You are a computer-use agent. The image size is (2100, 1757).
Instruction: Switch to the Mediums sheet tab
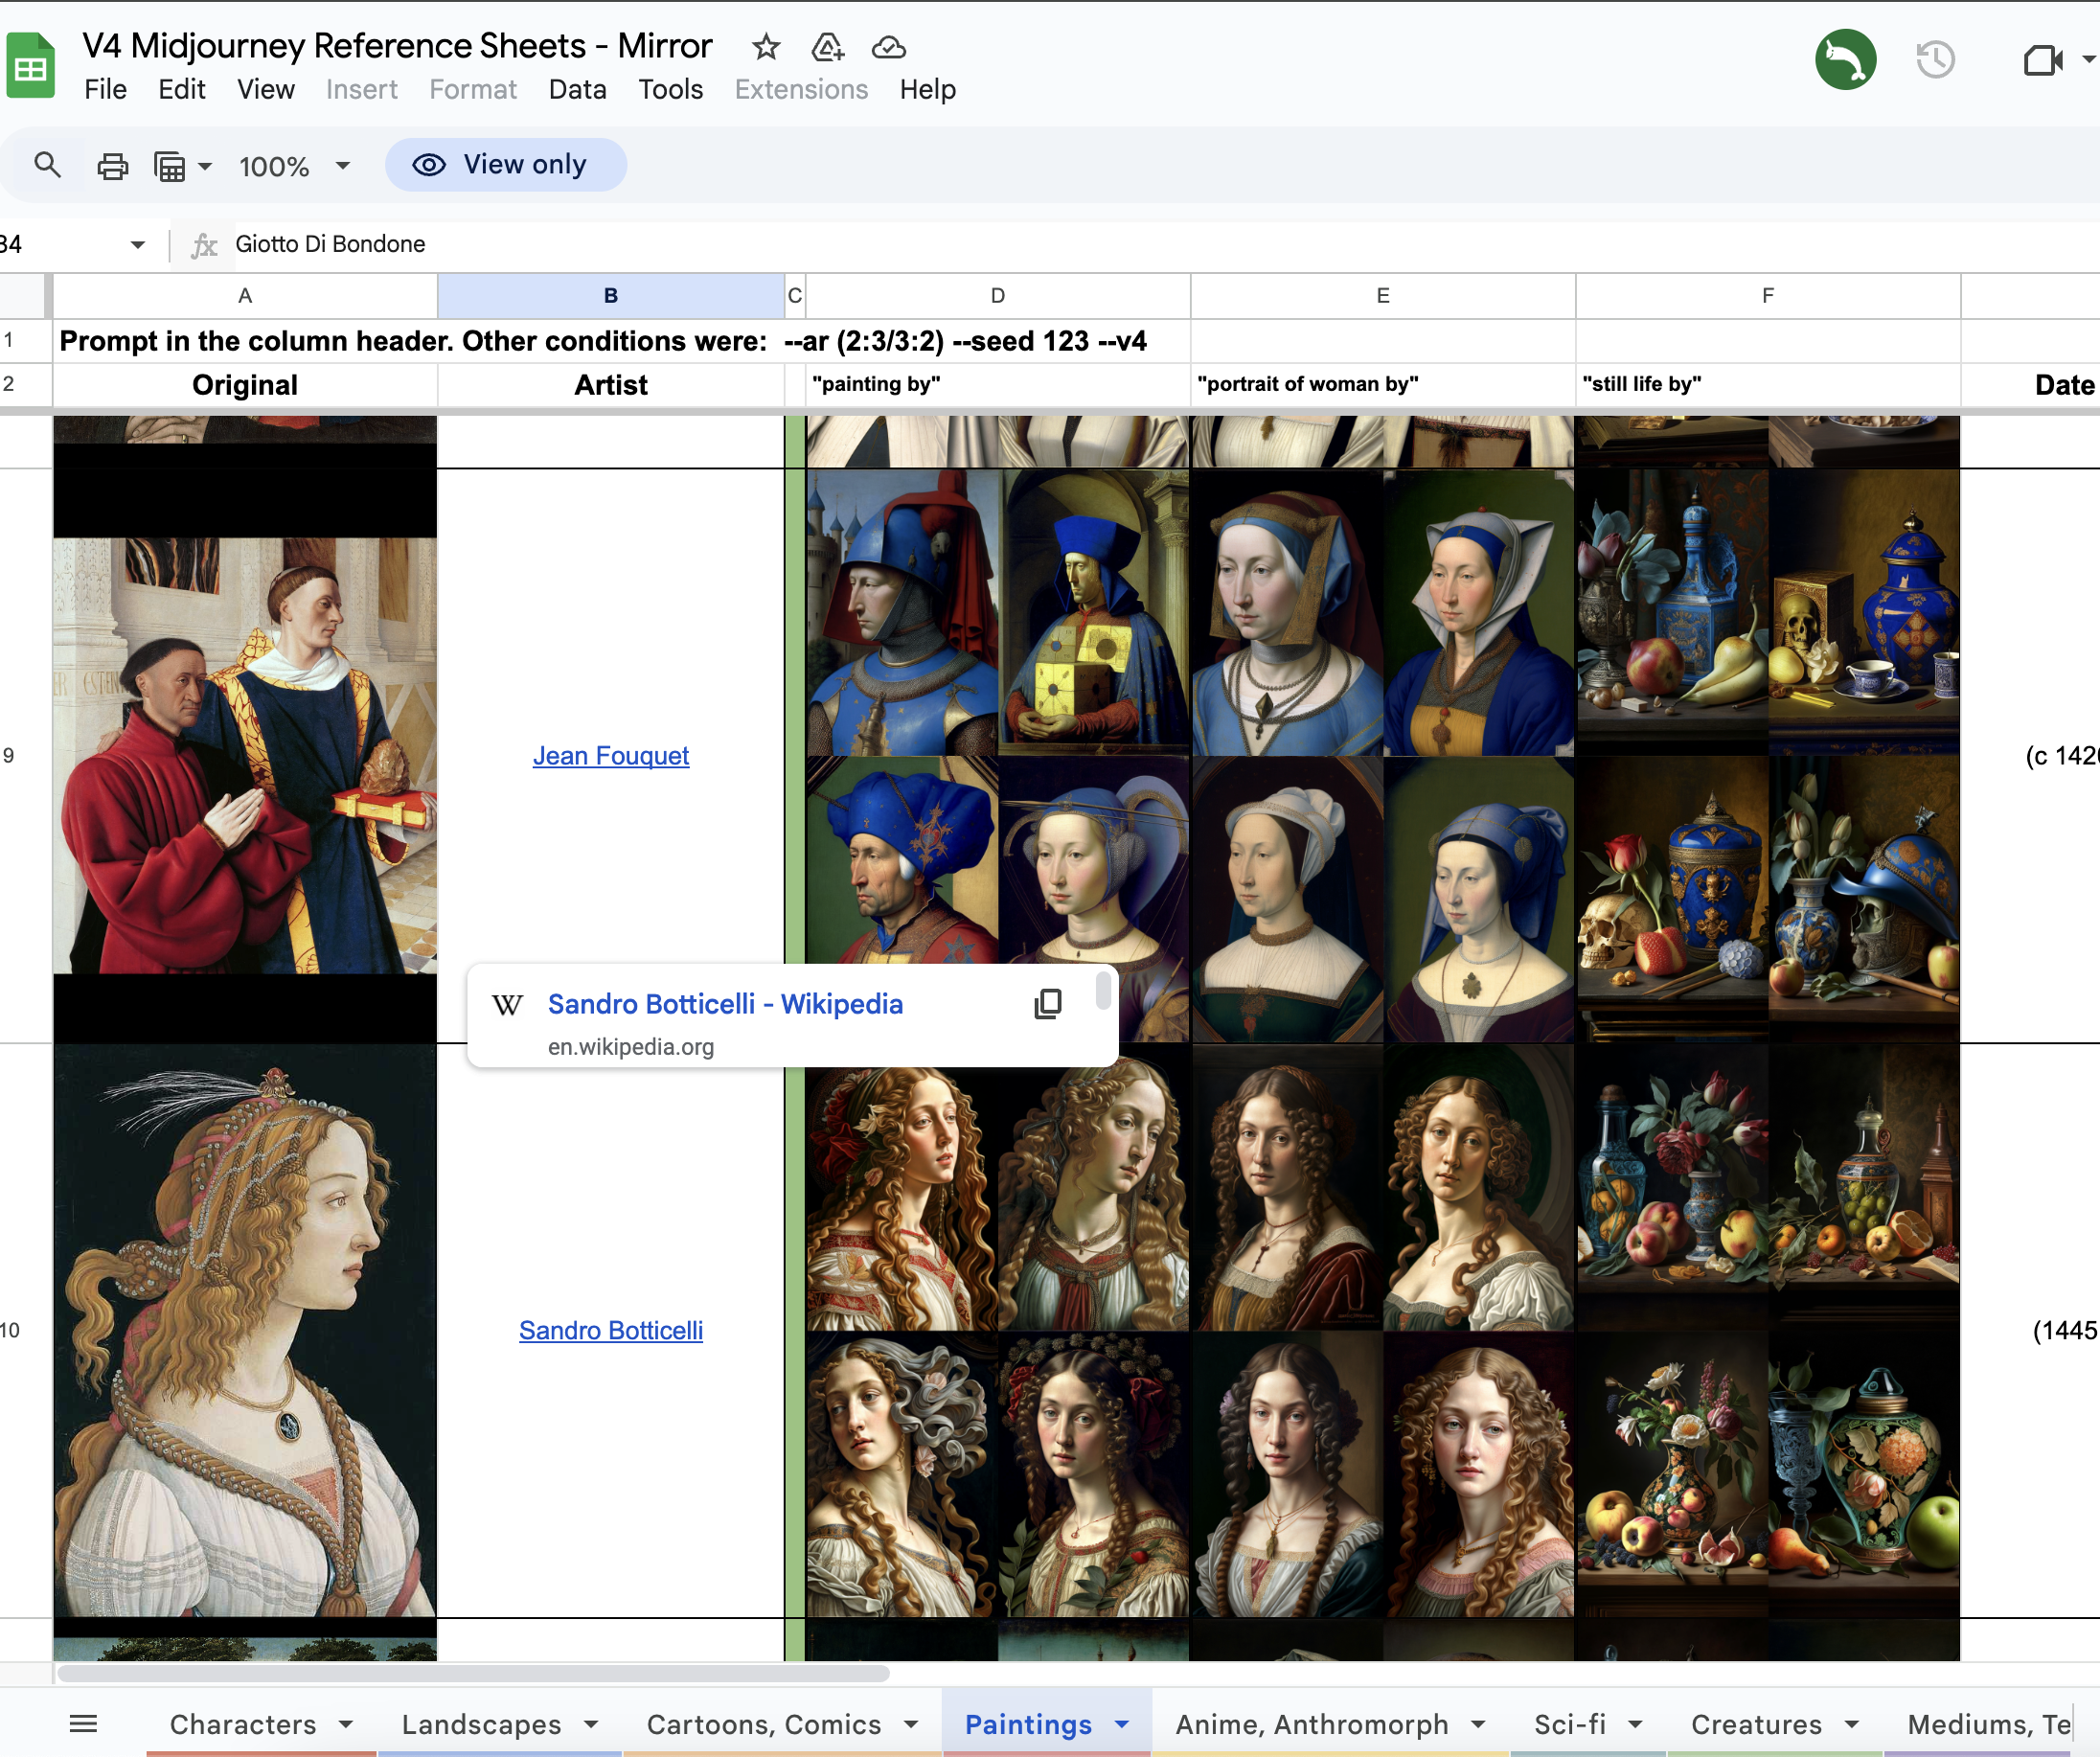(x=1989, y=1724)
